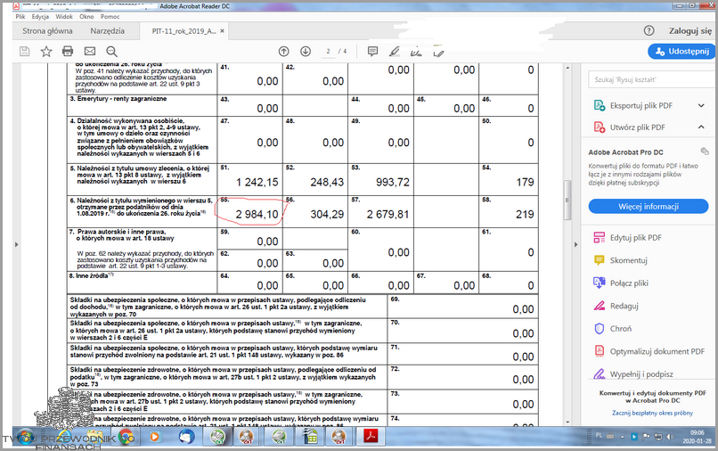Select the highlighter pen tool
718x451 pixels.
click(395, 52)
